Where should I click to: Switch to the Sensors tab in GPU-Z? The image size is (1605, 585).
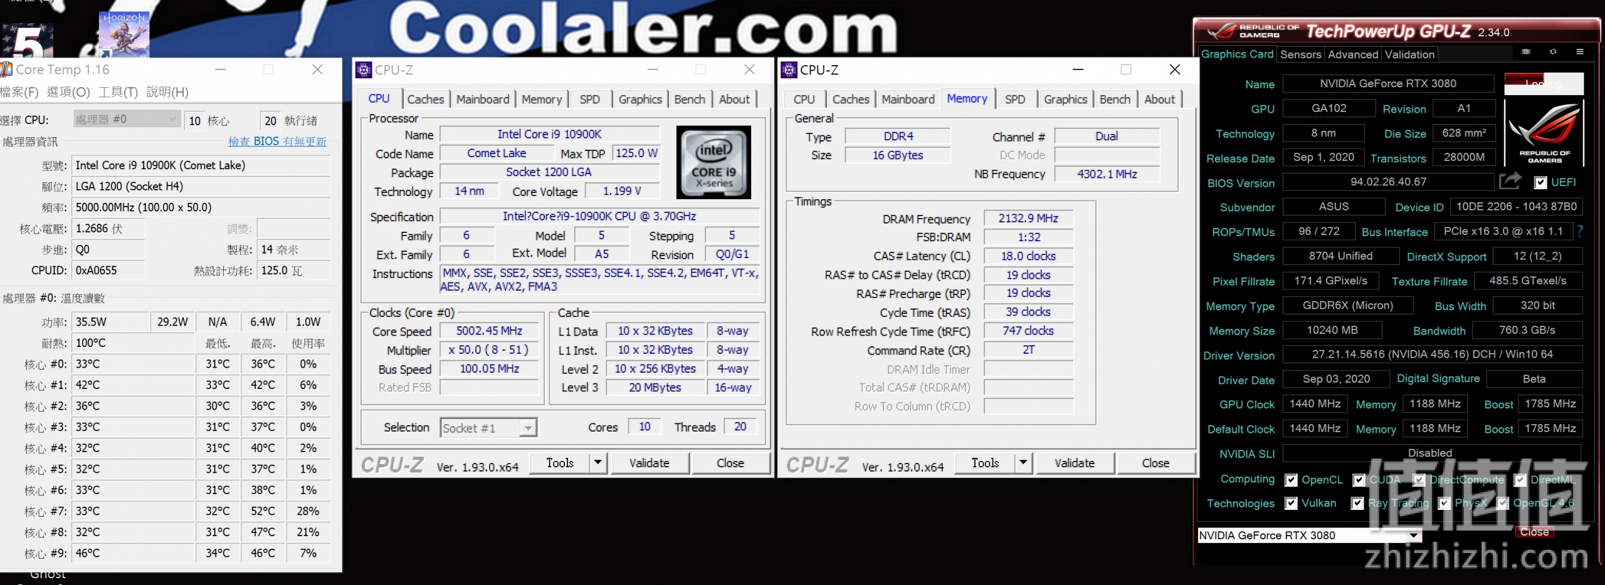[1300, 54]
